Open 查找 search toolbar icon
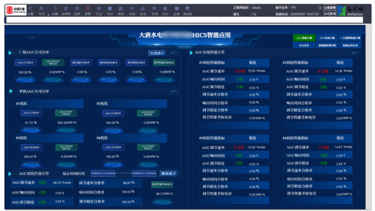The width and height of the screenshot is (375, 211). pyautogui.click(x=132, y=10)
